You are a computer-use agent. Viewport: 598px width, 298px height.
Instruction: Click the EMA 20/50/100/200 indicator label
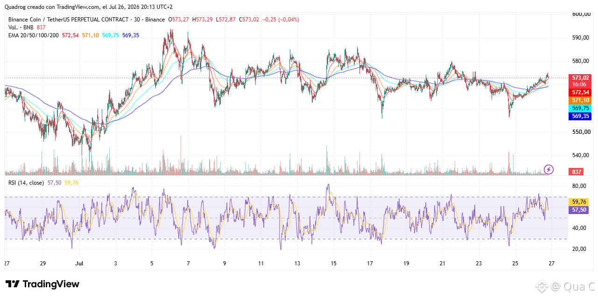click(x=33, y=35)
